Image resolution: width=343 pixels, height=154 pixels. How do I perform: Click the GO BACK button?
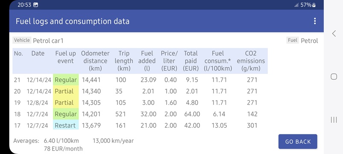coord(298,142)
